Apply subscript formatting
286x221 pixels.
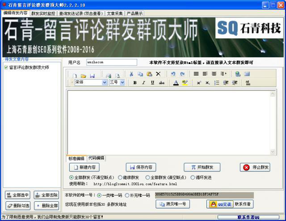[x=207, y=83]
